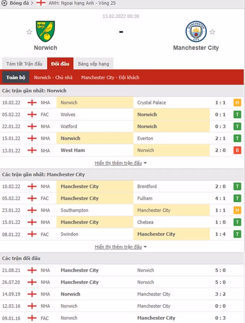This screenshot has width=245, height=323.
Task: Switch to Tóm tắt Trận đấu tab
Action: 24,64
